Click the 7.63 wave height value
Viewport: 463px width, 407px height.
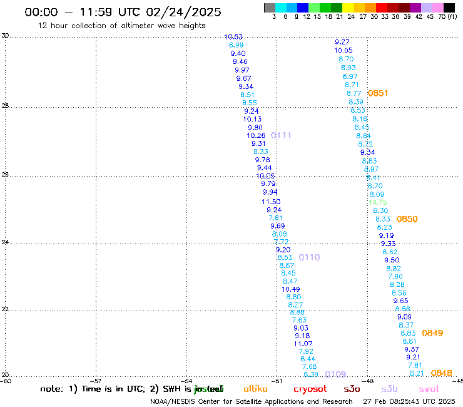(x=299, y=320)
